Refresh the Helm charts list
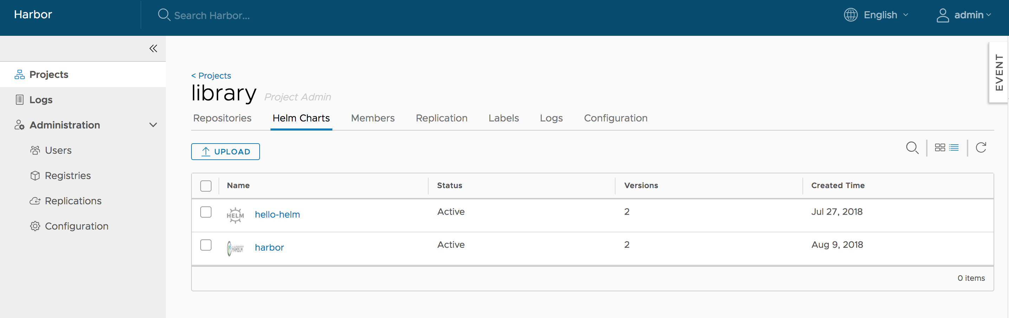Viewport: 1009px width, 318px height. [x=981, y=147]
